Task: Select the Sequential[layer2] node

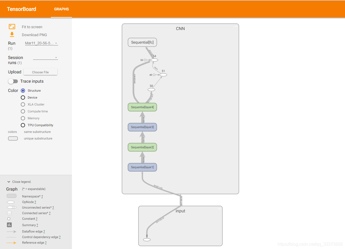Action: coord(142,147)
